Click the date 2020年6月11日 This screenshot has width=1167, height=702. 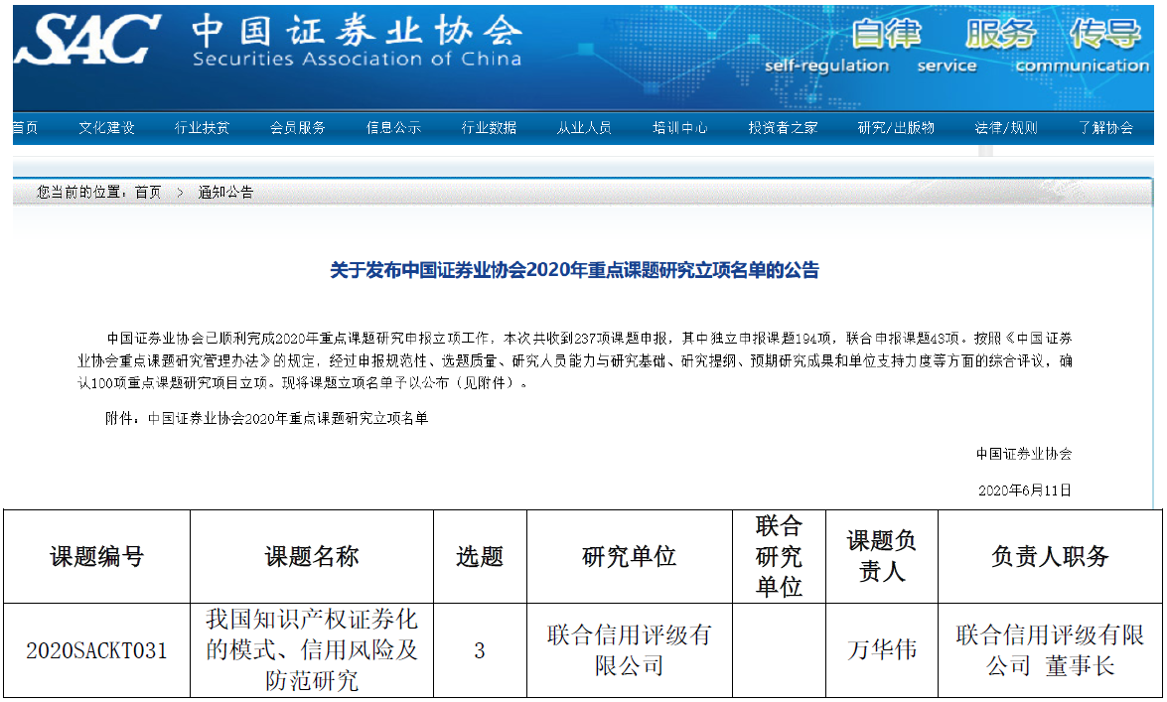(x=1024, y=490)
